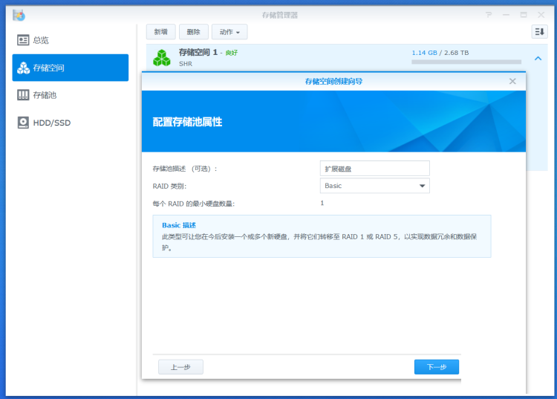557x399 pixels.
Task: Click the 新增 button
Action: pos(161,32)
